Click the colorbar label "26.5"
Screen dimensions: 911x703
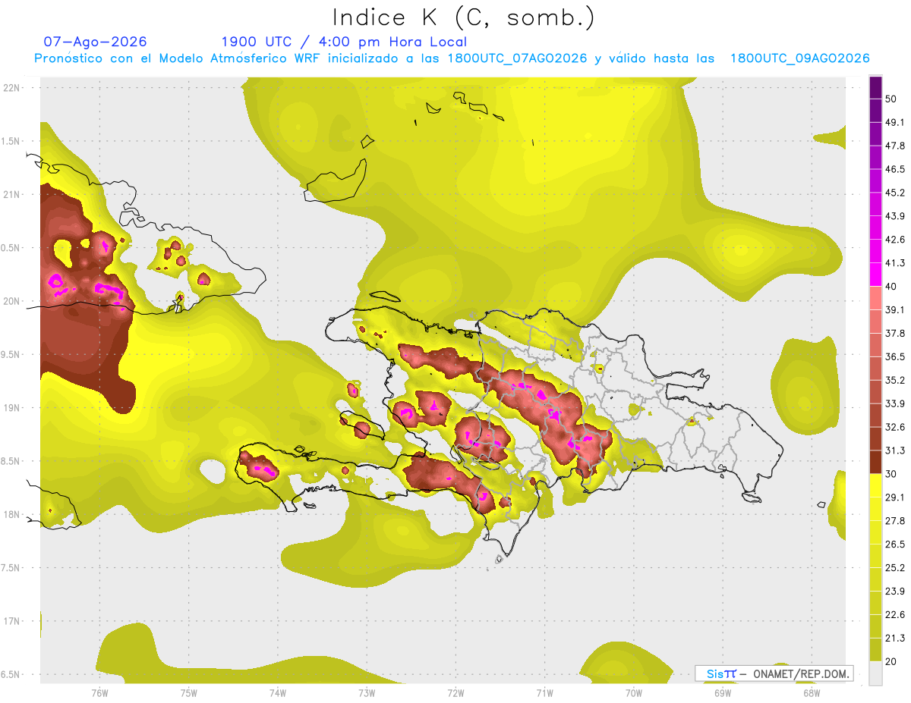[x=895, y=544]
